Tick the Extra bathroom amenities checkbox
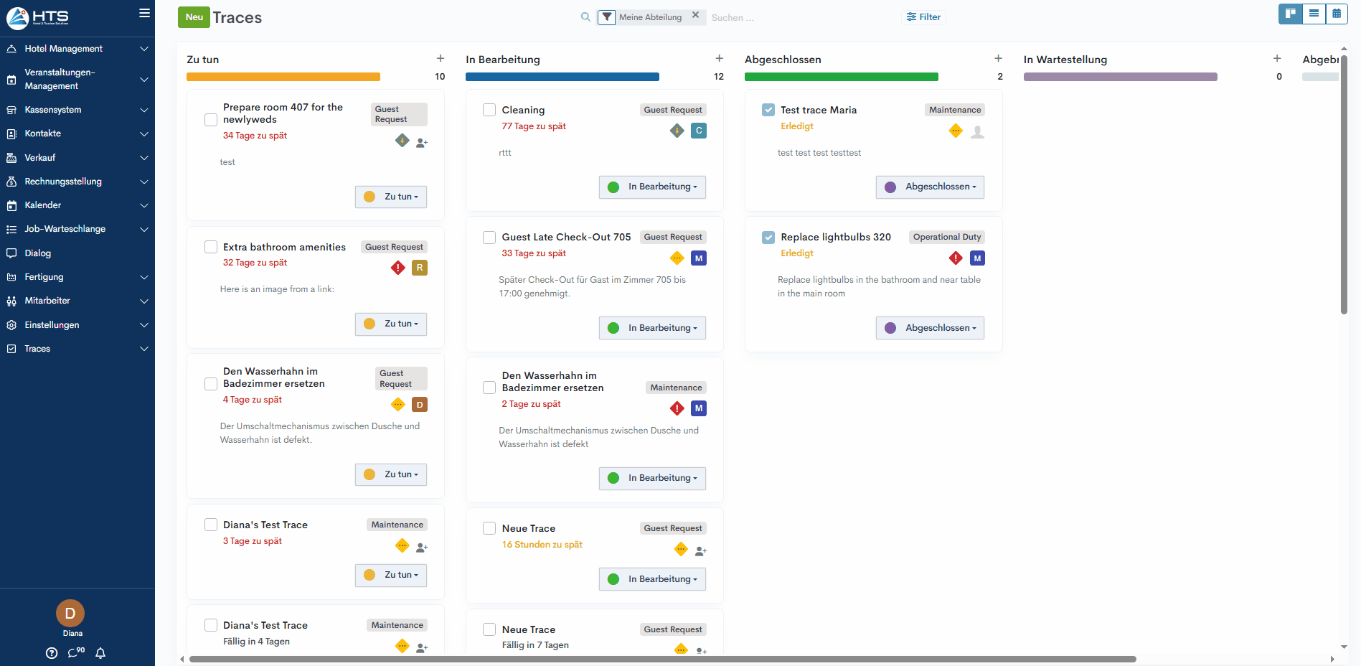The width and height of the screenshot is (1361, 666). point(211,247)
